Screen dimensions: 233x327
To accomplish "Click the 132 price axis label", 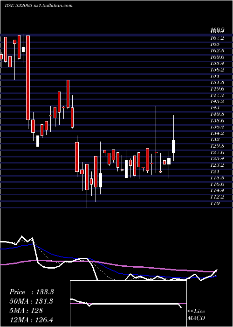I will pyautogui.click(x=215, y=140).
